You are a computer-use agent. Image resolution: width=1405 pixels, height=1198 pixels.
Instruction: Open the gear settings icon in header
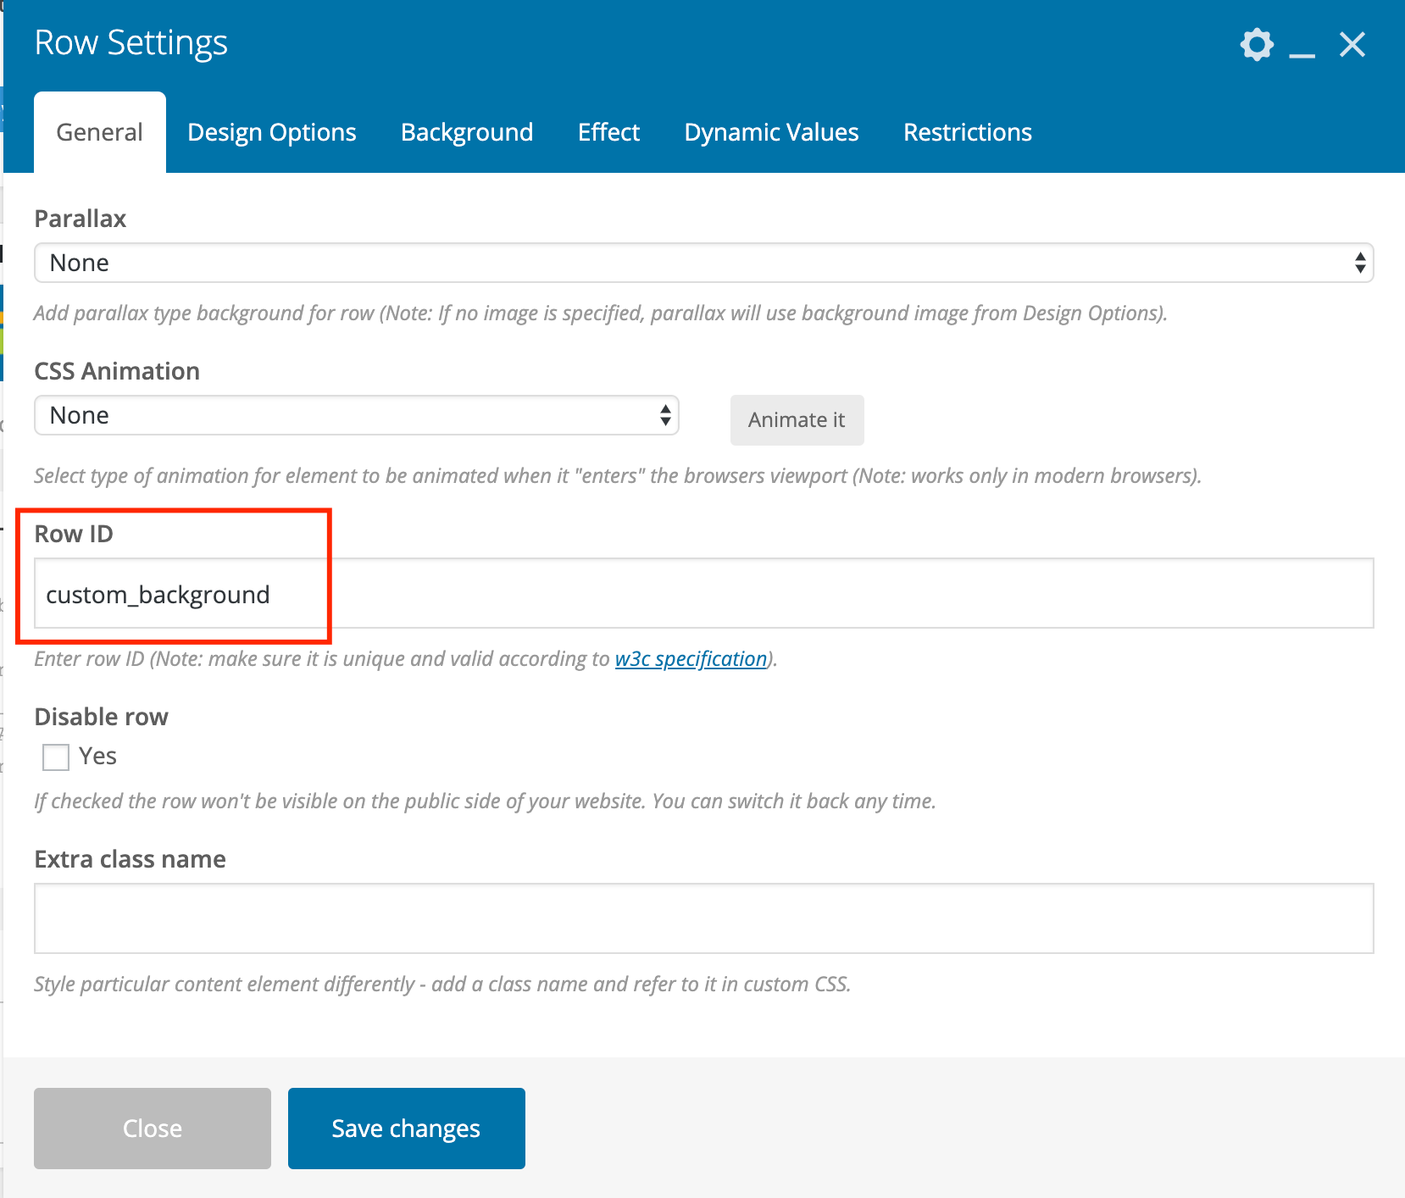1256,45
